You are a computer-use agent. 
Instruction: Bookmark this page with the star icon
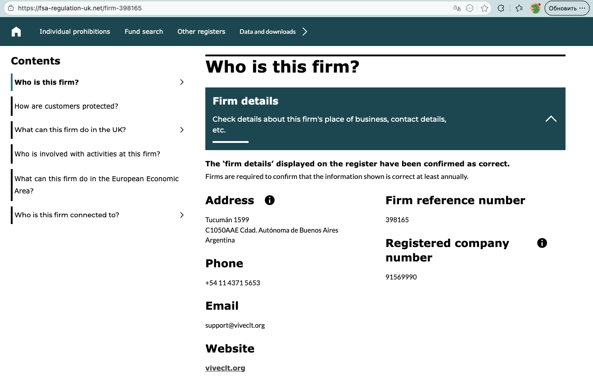point(484,8)
